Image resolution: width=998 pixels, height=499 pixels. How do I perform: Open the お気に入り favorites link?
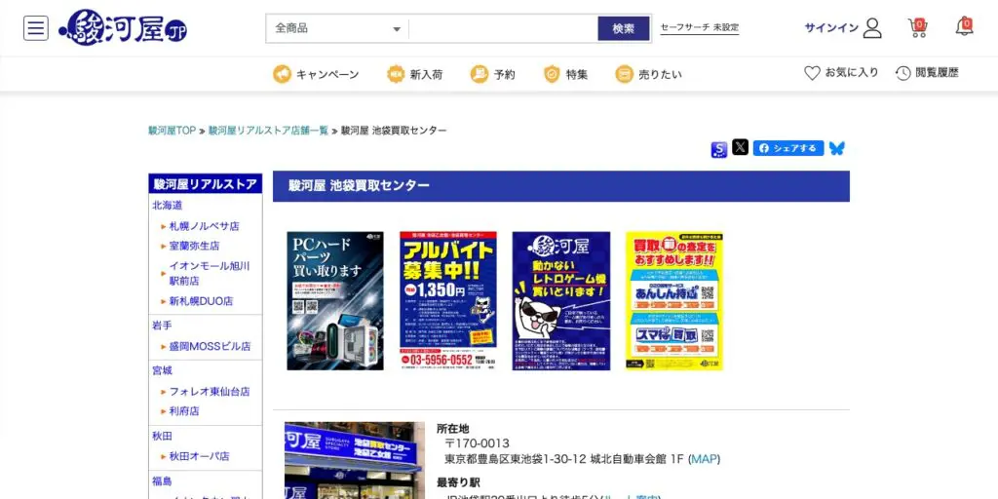(852, 72)
